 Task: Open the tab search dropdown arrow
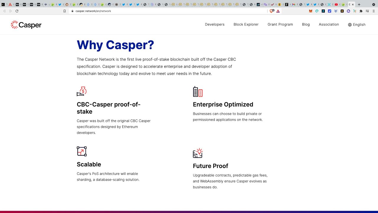click(374, 4)
